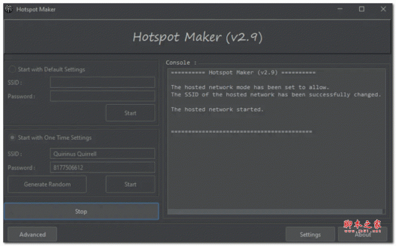396x246 pixels.
Task: Click the default settings SSID field
Action: point(102,82)
